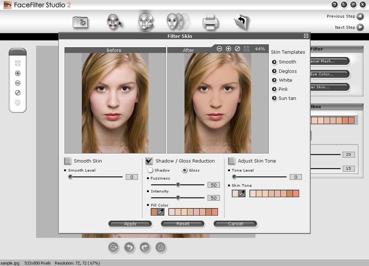The width and height of the screenshot is (369, 266).
Task: Pick Fill Color with the eyedropper
Action: click(x=161, y=212)
